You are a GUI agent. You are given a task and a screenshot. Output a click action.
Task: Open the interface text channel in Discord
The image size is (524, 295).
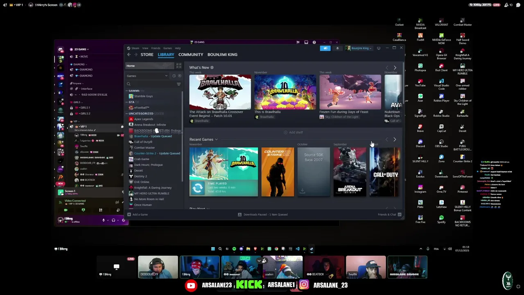pos(86,88)
